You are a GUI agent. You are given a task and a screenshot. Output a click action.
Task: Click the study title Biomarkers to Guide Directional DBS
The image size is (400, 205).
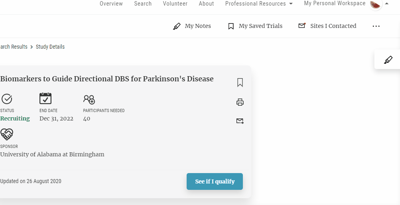[106, 79]
